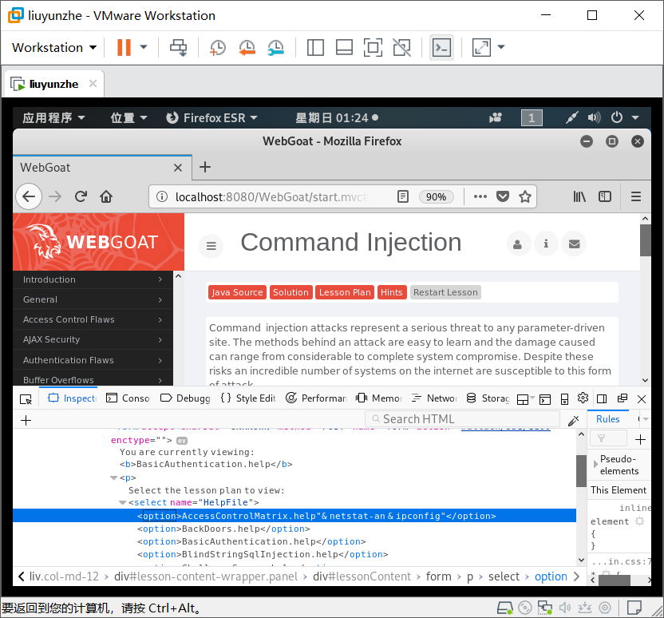Open the 位置 menu
This screenshot has height=618, width=664.
point(128,117)
